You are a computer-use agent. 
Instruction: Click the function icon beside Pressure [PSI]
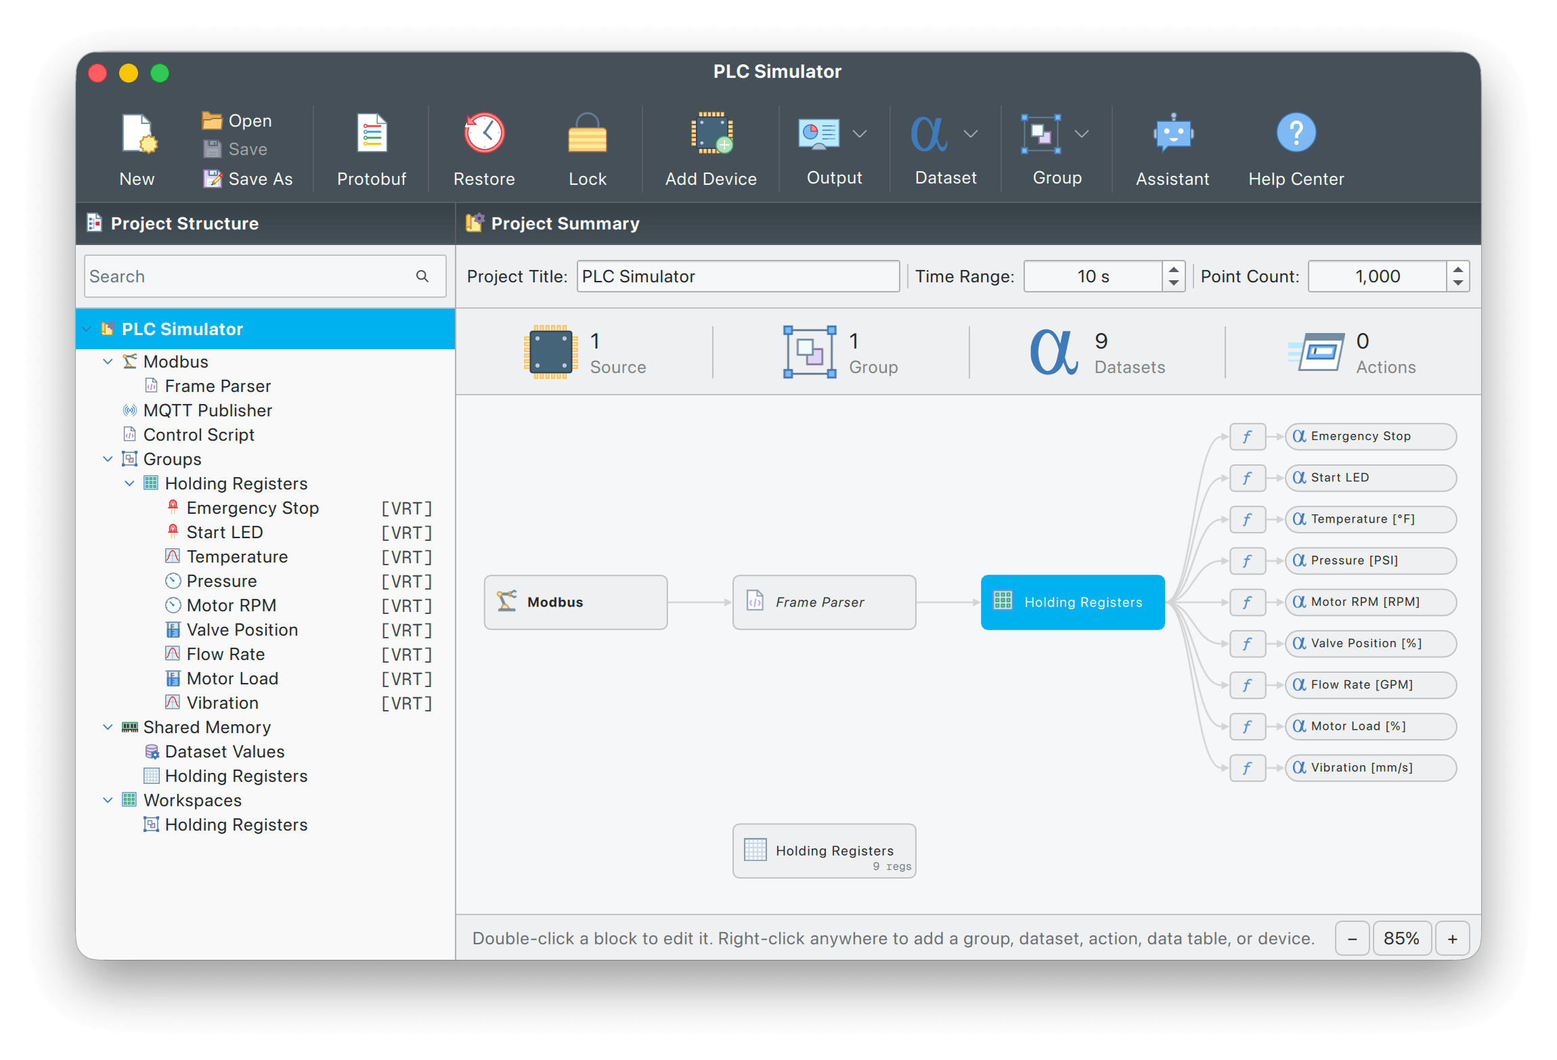coord(1248,560)
